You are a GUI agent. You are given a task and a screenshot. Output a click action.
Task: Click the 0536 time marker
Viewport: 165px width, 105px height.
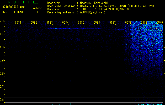coord(97,23)
